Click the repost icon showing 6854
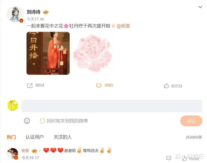The image size is (207, 163). click(30, 86)
